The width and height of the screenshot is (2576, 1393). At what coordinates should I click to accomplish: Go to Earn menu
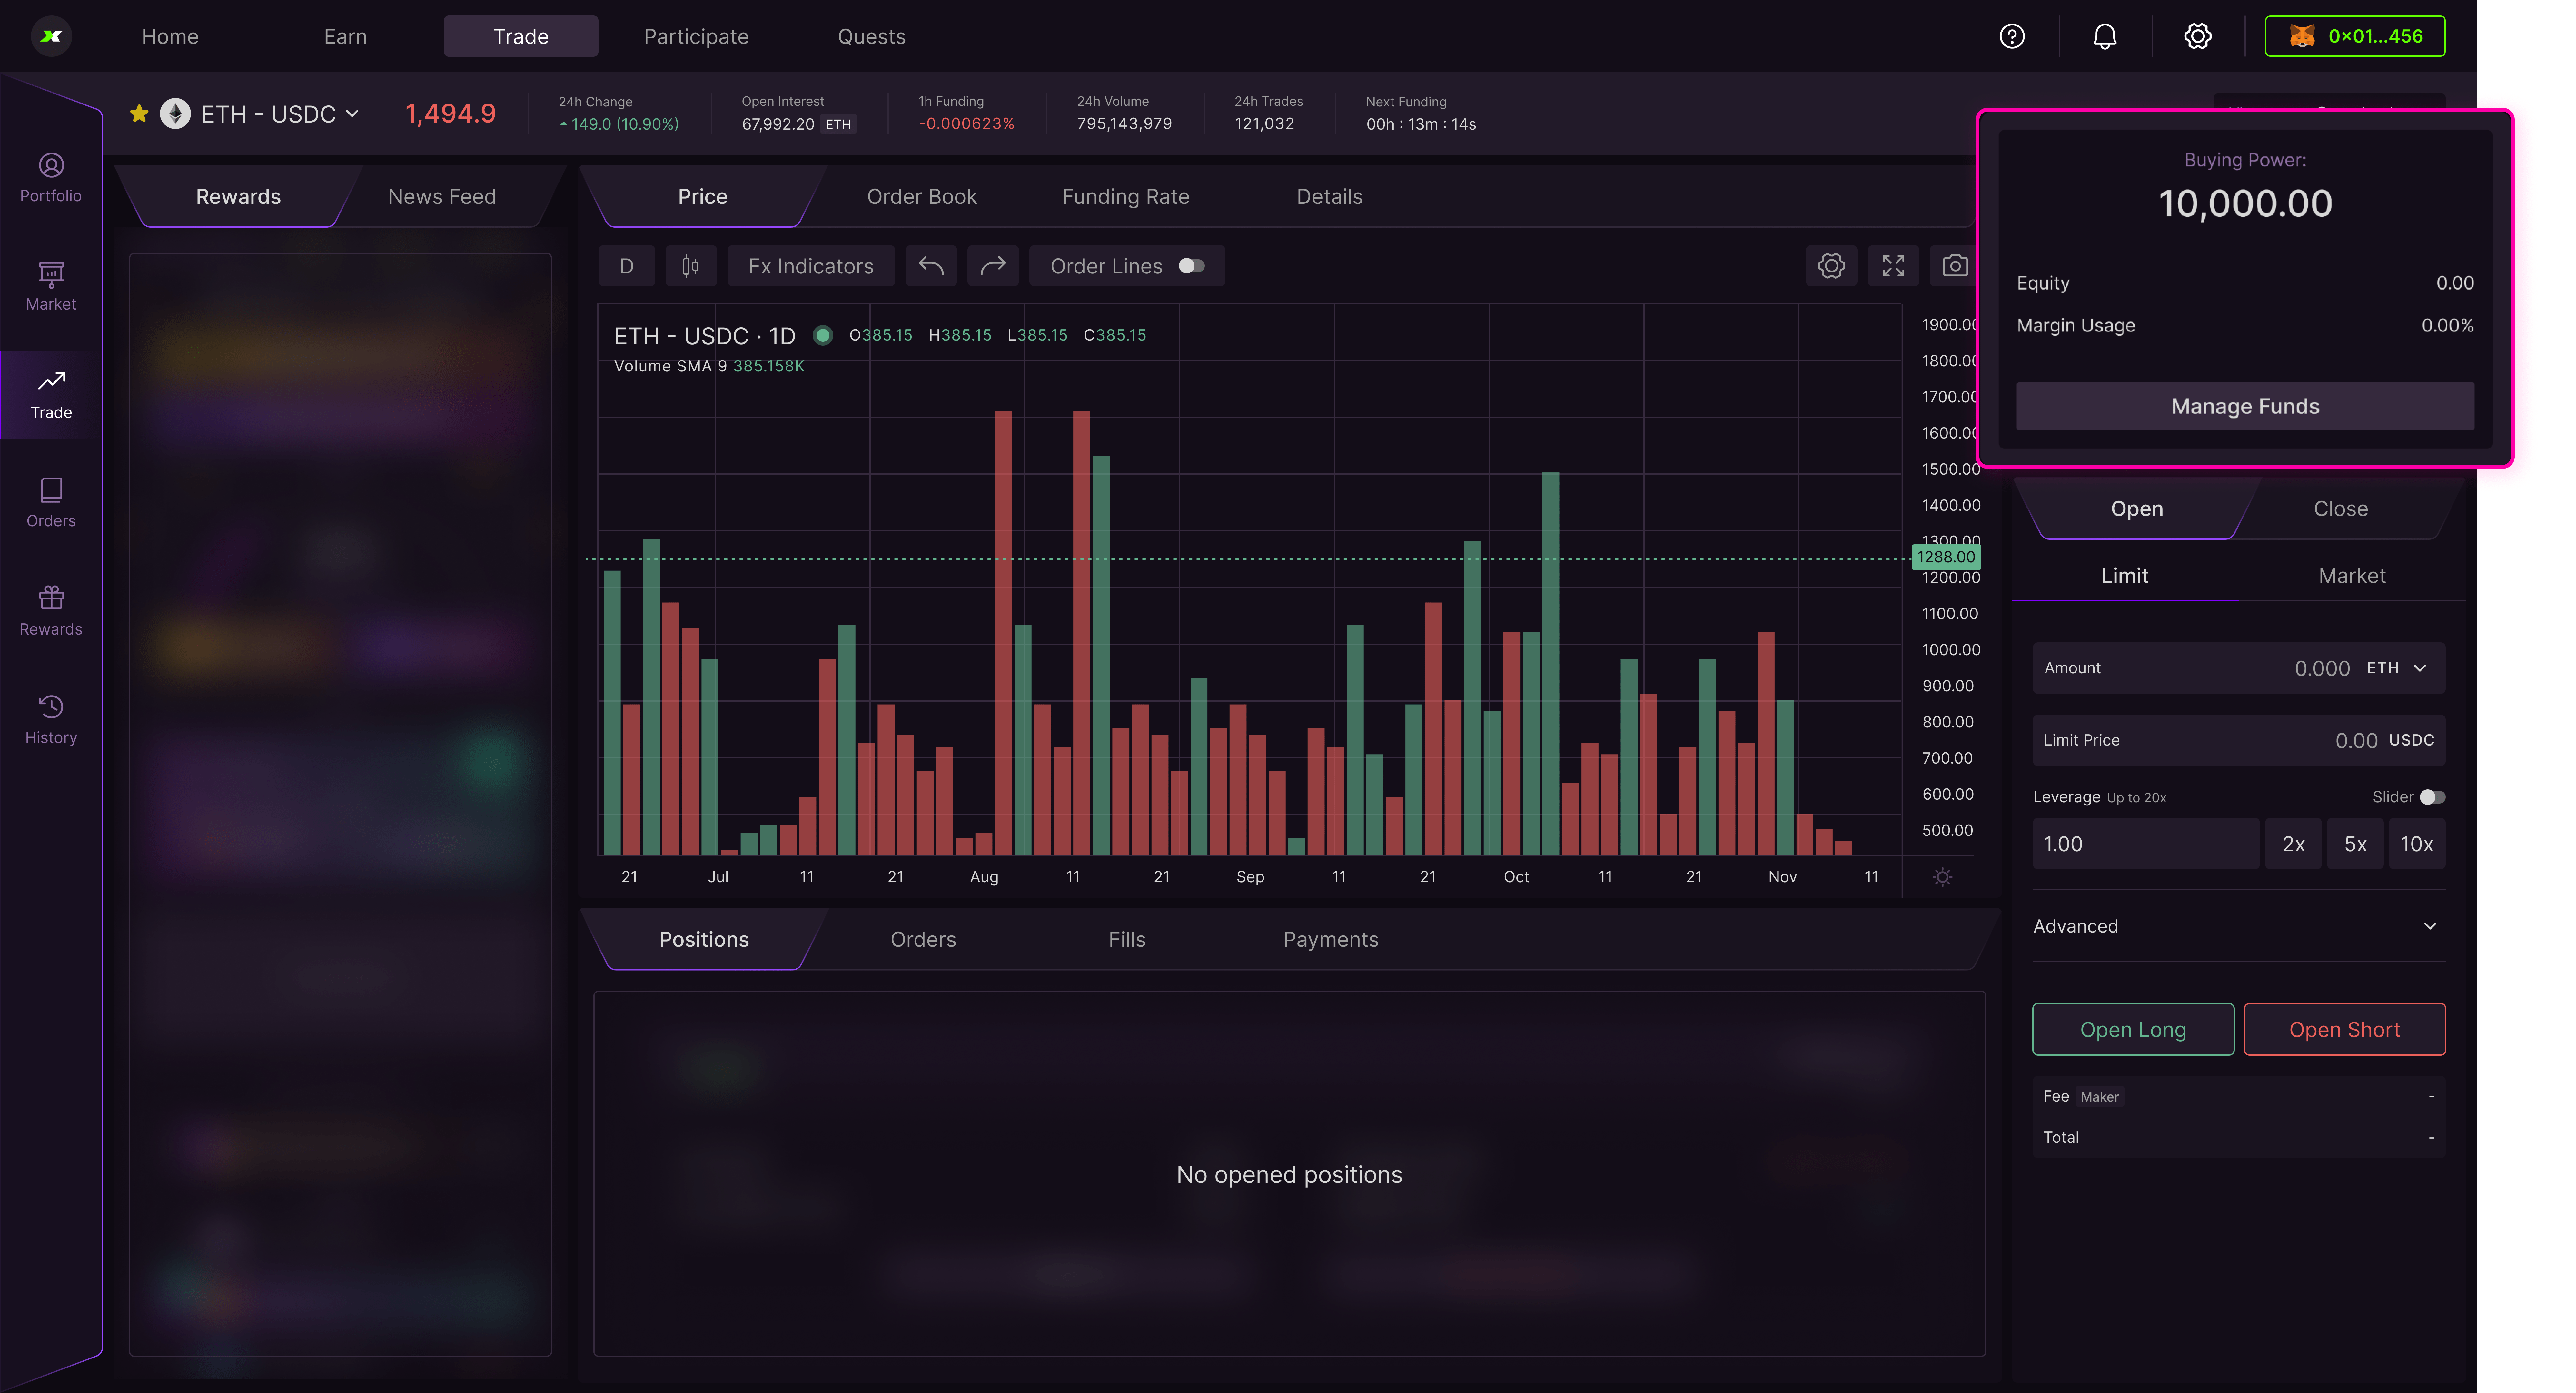coord(345,37)
